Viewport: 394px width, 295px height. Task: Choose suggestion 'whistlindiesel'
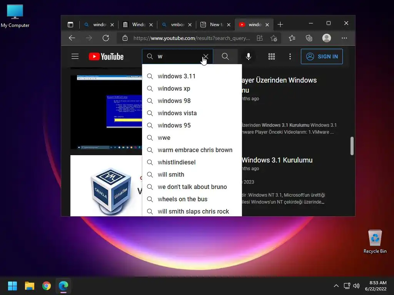(192, 162)
